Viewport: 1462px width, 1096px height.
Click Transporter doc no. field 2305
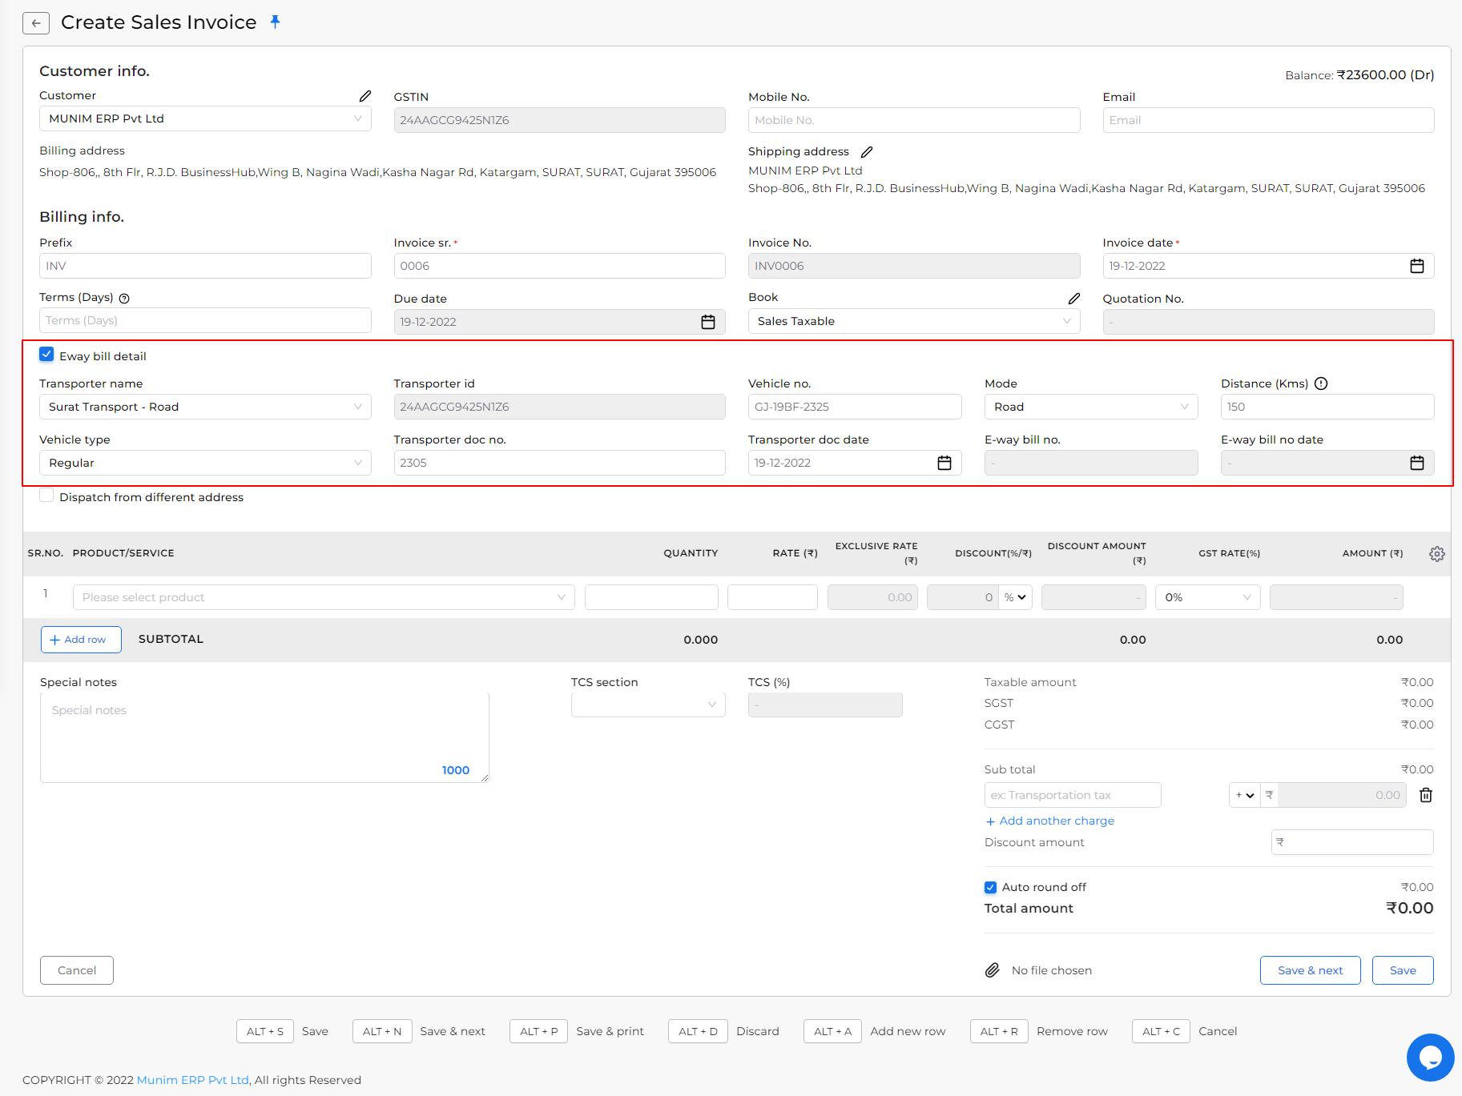(559, 463)
